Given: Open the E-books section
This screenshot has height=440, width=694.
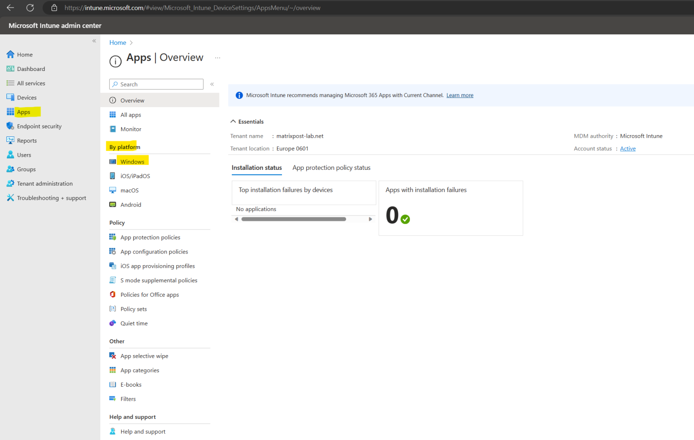Looking at the screenshot, I should point(131,384).
